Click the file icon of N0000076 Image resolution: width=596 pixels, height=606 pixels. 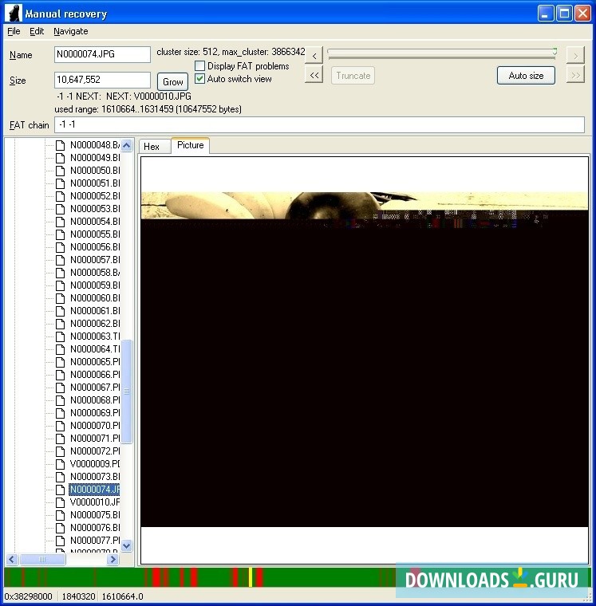[x=60, y=528]
